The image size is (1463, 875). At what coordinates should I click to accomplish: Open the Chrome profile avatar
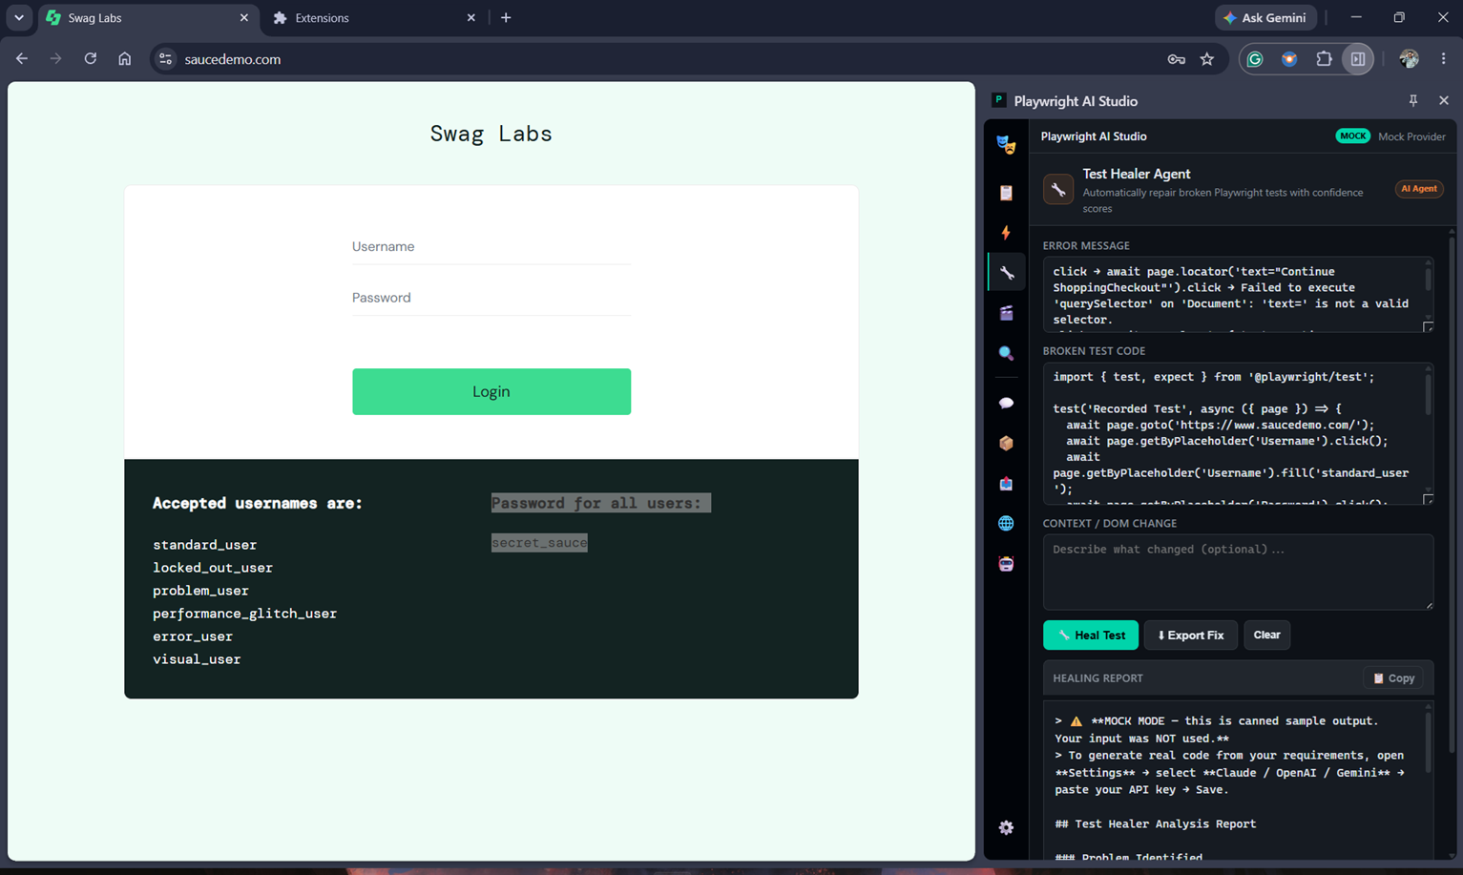click(x=1409, y=59)
